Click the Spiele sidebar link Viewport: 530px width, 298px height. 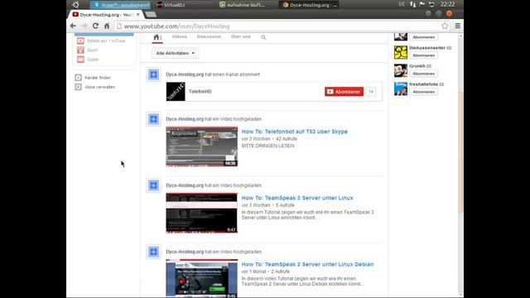(x=93, y=60)
